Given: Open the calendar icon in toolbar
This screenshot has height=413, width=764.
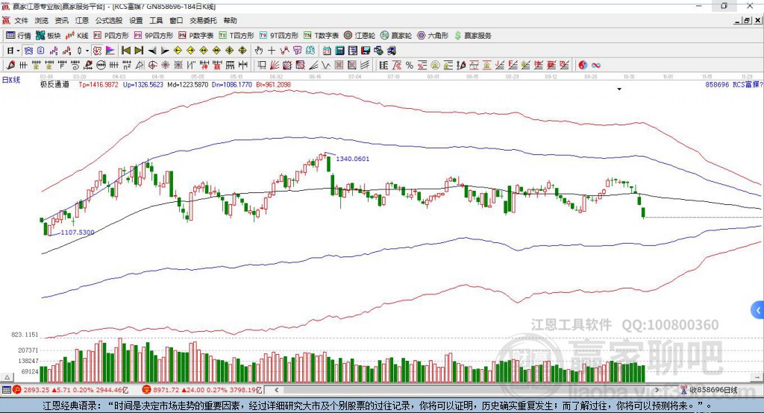Looking at the screenshot, I should [327, 50].
